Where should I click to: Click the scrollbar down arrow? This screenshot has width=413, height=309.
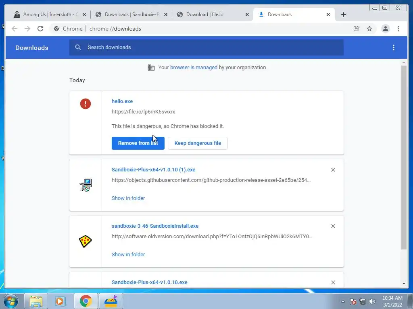(404, 284)
